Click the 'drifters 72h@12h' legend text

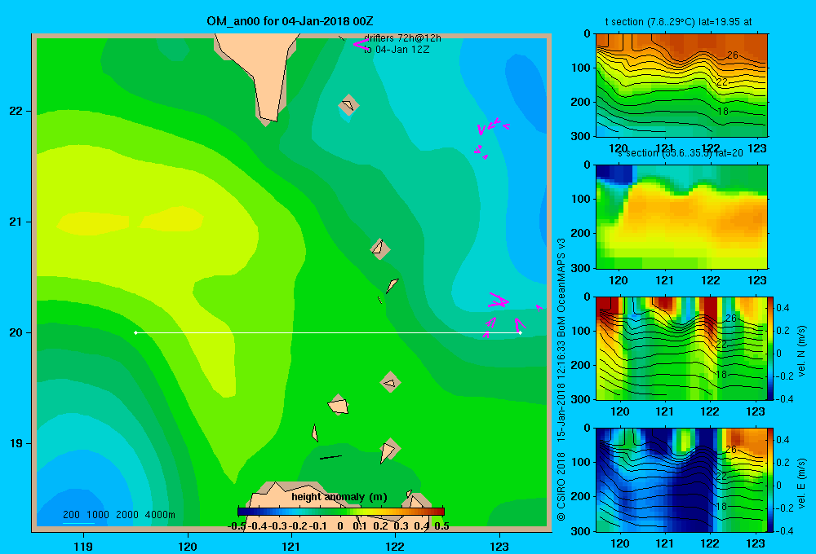402,38
